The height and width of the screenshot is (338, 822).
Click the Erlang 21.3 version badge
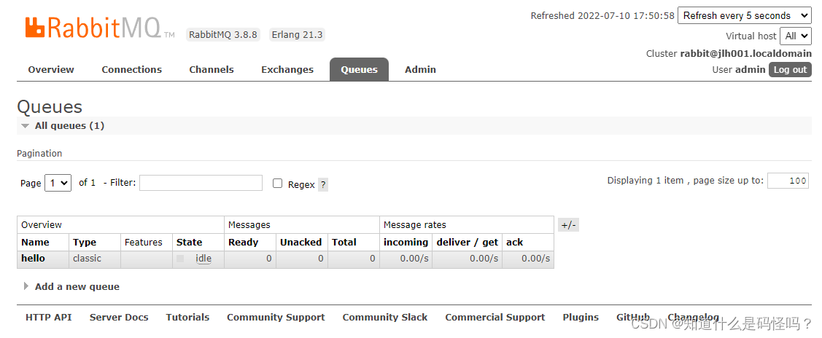pyautogui.click(x=298, y=35)
